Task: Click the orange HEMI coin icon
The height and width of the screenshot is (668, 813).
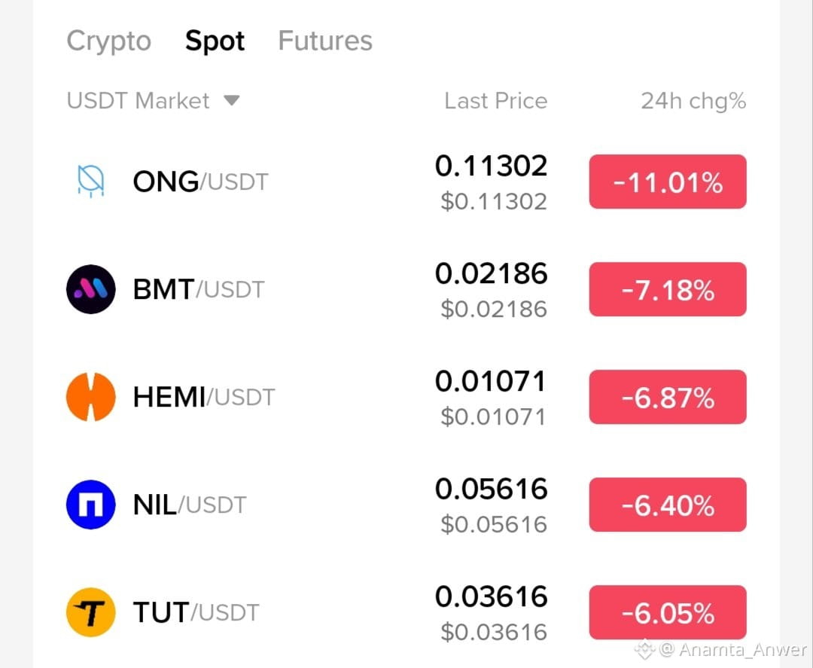Action: 91,397
